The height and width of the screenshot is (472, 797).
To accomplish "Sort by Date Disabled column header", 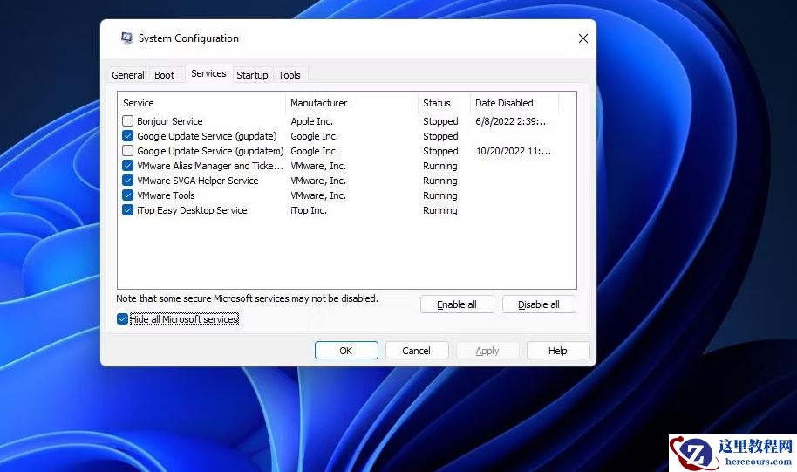I will [x=514, y=103].
